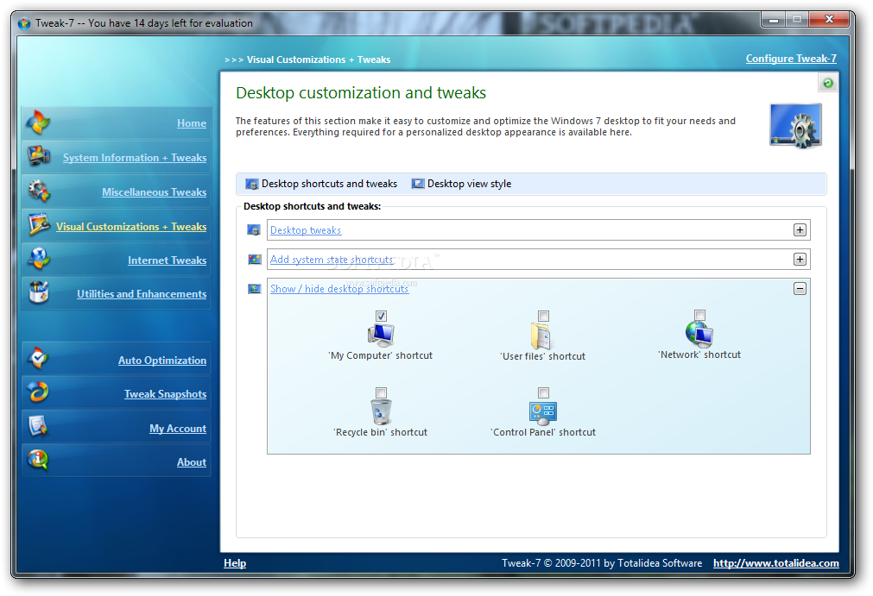Click the Tweak Snapshots icon

click(38, 392)
